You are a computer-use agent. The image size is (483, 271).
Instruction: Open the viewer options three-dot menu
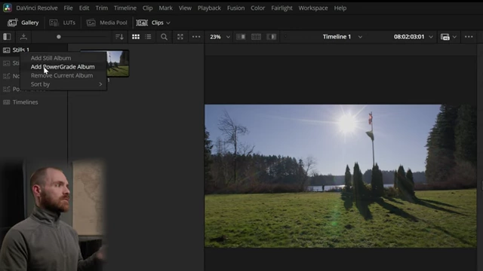pyautogui.click(x=469, y=37)
